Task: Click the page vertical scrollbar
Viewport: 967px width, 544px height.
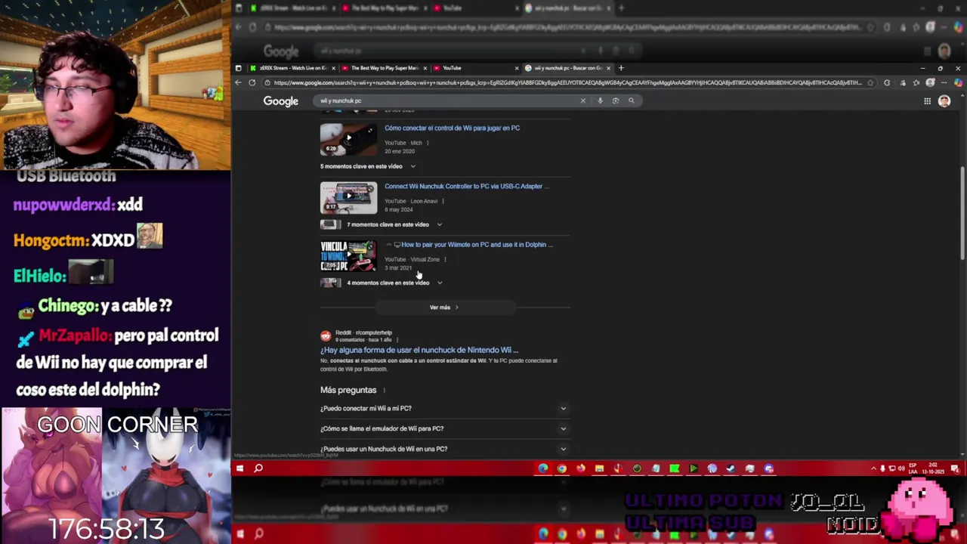Action: [x=962, y=213]
